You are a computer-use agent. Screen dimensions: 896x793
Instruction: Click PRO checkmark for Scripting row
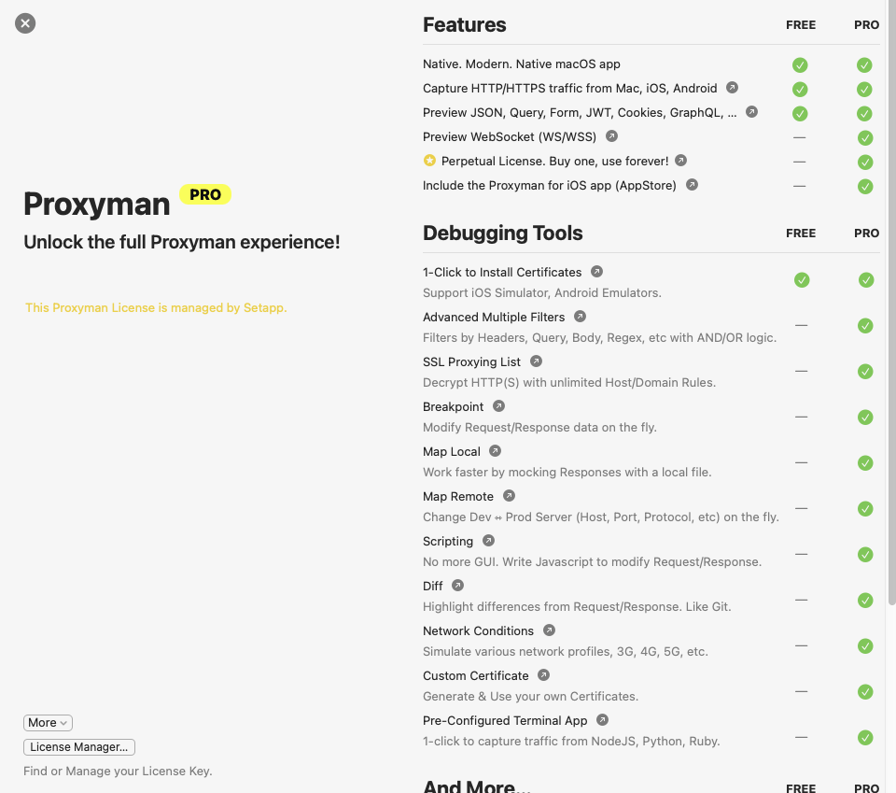coord(865,555)
